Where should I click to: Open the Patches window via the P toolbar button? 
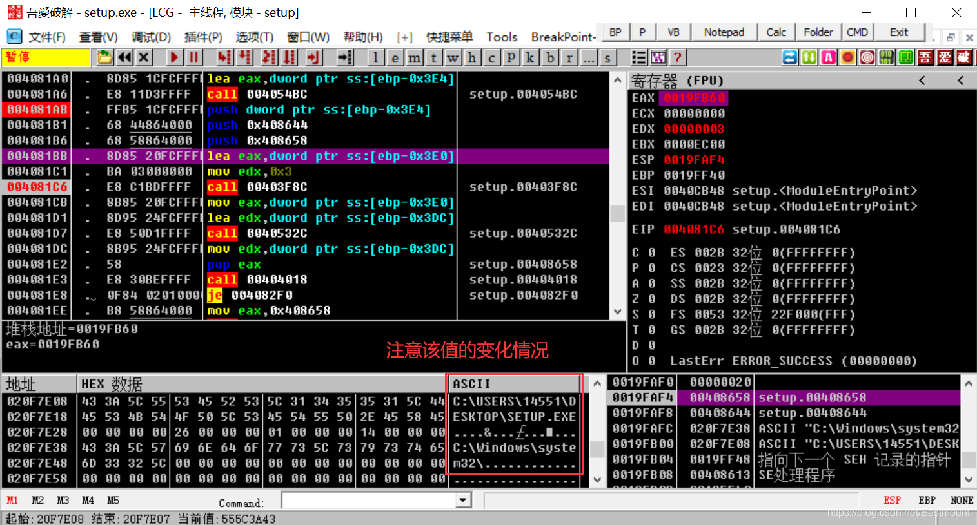(x=511, y=58)
